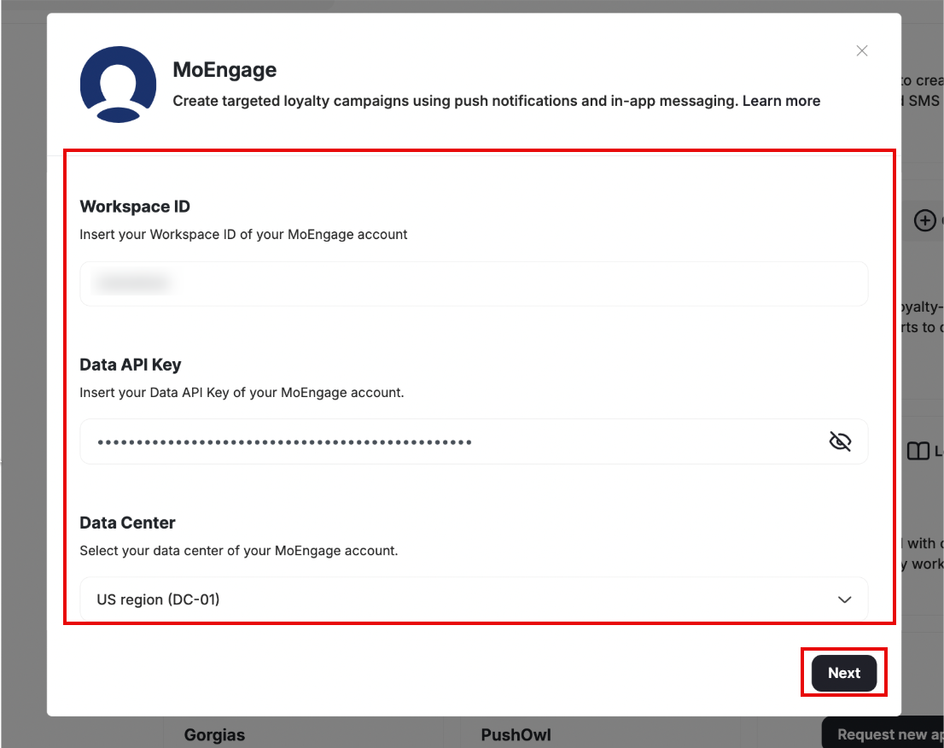This screenshot has width=944, height=748.
Task: Toggle Data API Key visibility eye icon
Action: 840,441
